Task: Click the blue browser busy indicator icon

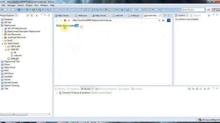Action: [x=169, y=20]
